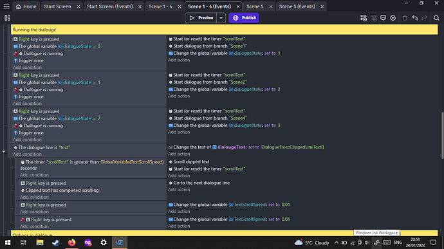Image resolution: width=444 pixels, height=249 pixels.
Task: Delete selected events with trash icon
Action: click(x=405, y=18)
